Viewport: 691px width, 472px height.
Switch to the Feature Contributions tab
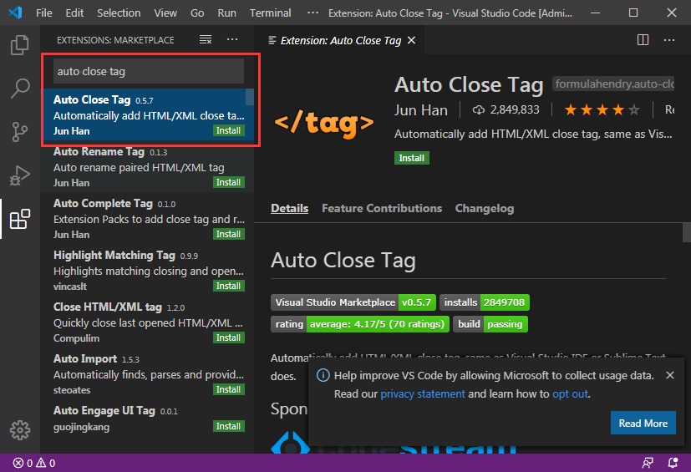pyautogui.click(x=382, y=209)
